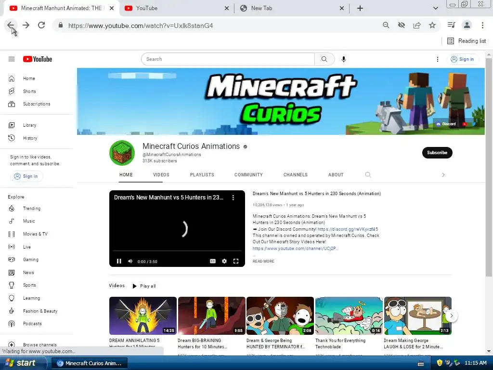Click the sidebar Sign in button

26,176
